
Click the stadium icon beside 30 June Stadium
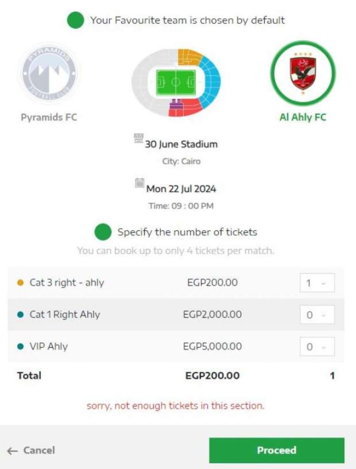point(139,139)
